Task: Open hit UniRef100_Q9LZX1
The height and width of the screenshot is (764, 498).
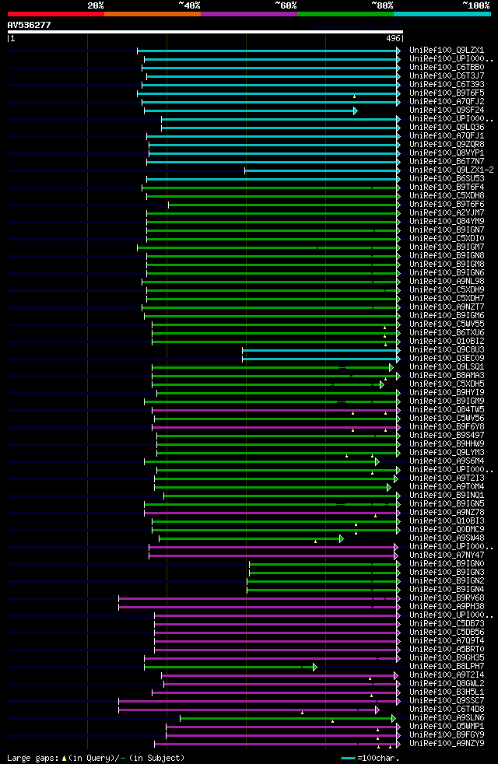Action: [x=447, y=51]
